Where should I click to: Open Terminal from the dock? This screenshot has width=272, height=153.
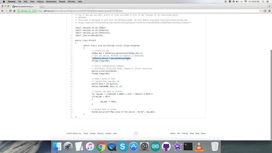coord(188,146)
